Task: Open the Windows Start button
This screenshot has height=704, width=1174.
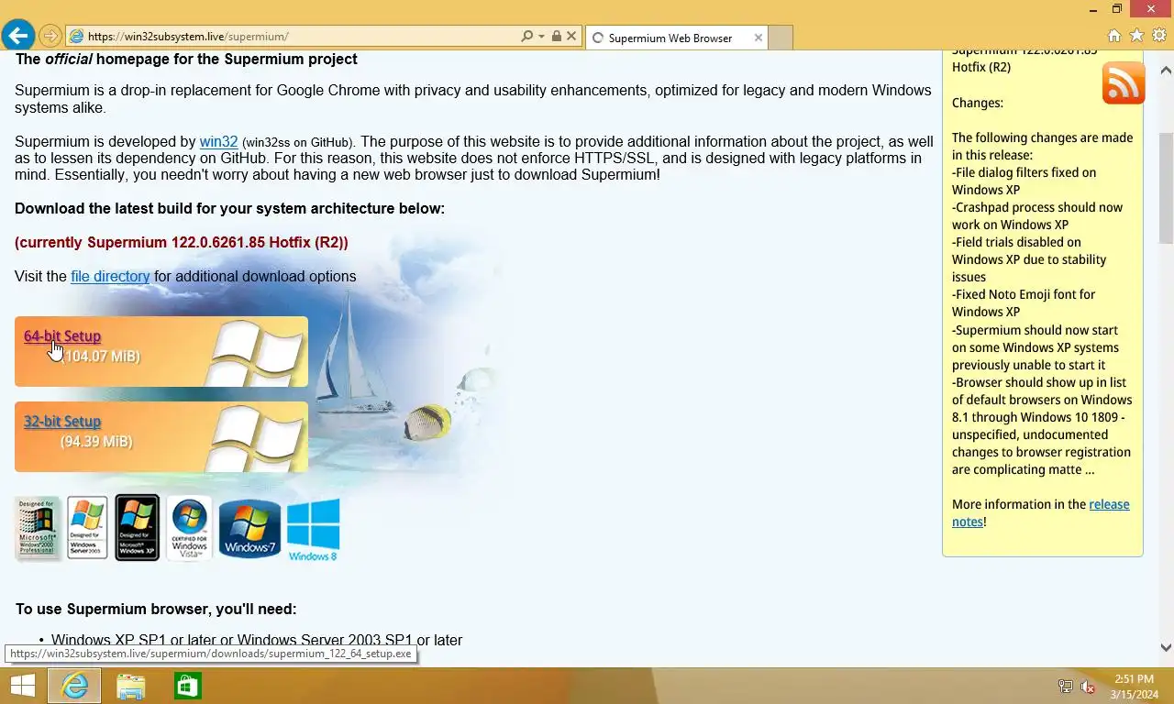Action: (22, 686)
